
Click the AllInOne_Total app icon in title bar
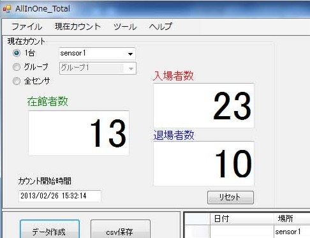[7, 8]
